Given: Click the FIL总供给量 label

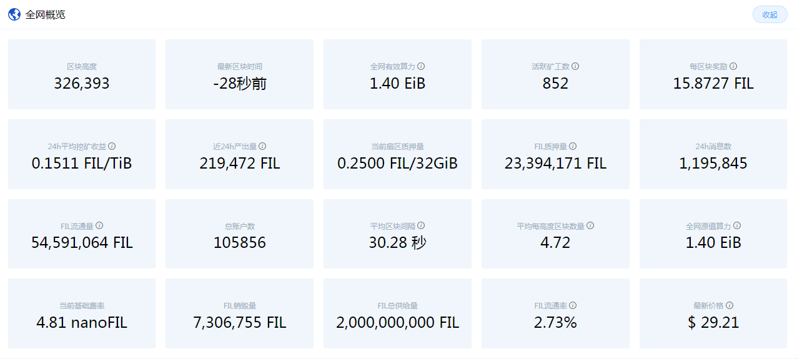Looking at the screenshot, I should tap(397, 305).
